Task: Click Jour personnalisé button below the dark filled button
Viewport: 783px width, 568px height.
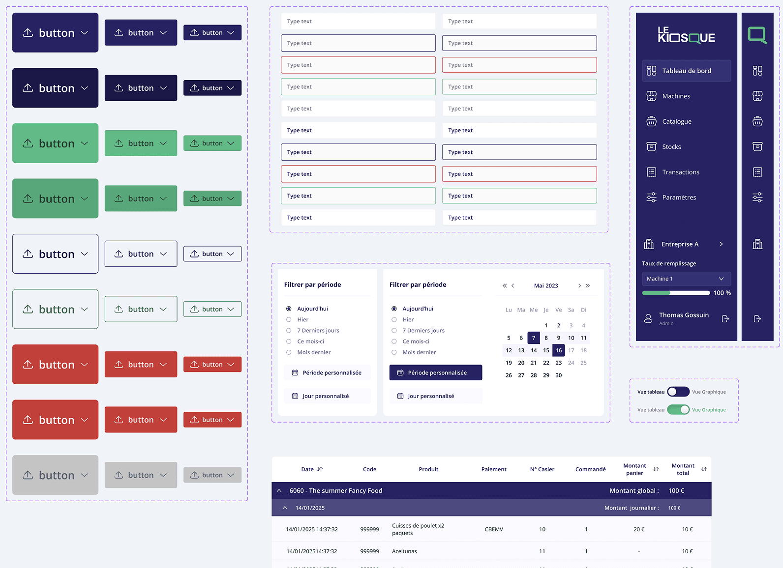Action: click(436, 396)
